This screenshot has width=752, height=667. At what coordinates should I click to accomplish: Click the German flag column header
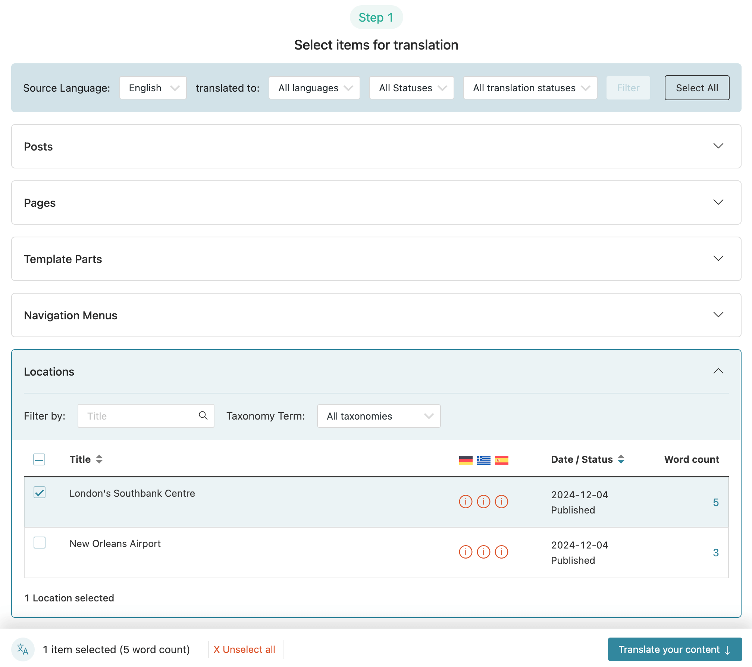[466, 460]
